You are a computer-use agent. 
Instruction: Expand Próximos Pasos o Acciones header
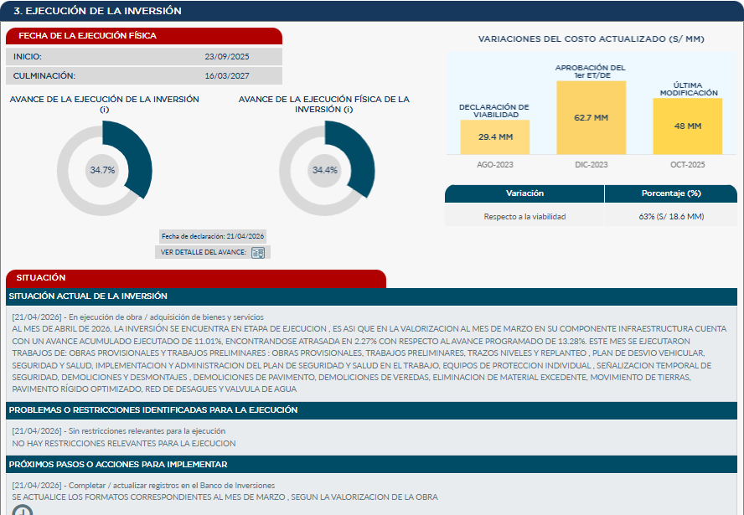(371, 464)
